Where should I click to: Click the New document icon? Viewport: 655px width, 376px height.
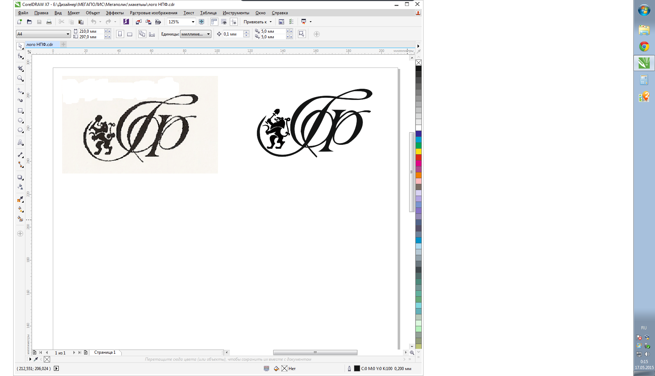(x=20, y=22)
